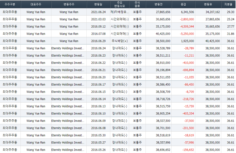Image resolution: width=236 pixels, height=153 pixels.
Task: Click the decrease value -15,759
Action: coord(189,106)
